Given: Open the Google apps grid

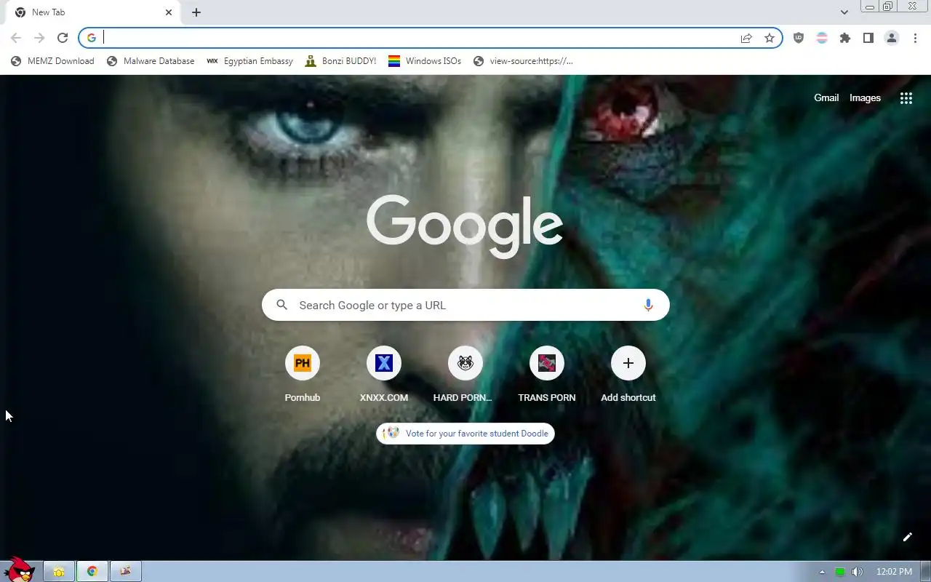Looking at the screenshot, I should [906, 98].
